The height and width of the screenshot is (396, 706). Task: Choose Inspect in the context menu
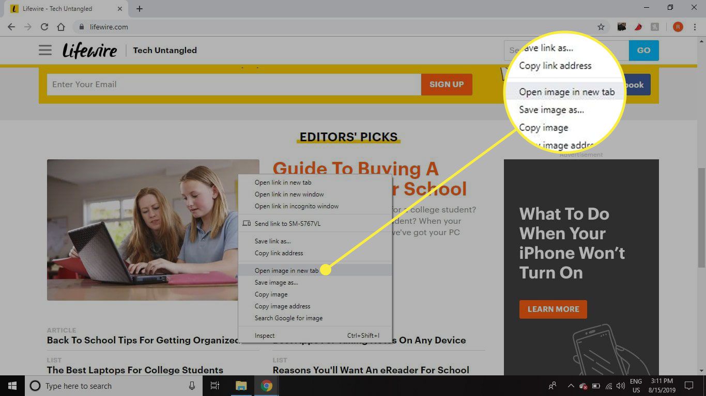[315, 336]
